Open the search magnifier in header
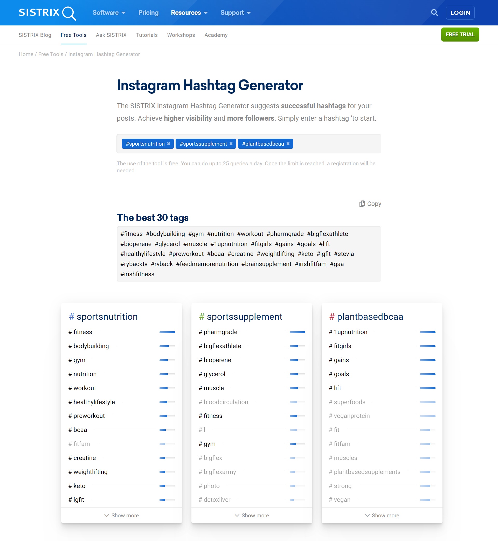The height and width of the screenshot is (541, 498). (x=434, y=13)
